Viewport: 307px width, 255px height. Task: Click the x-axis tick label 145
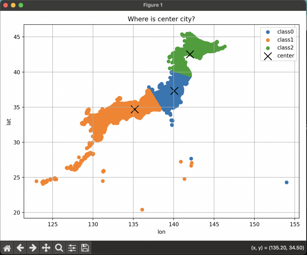[x=214, y=224]
